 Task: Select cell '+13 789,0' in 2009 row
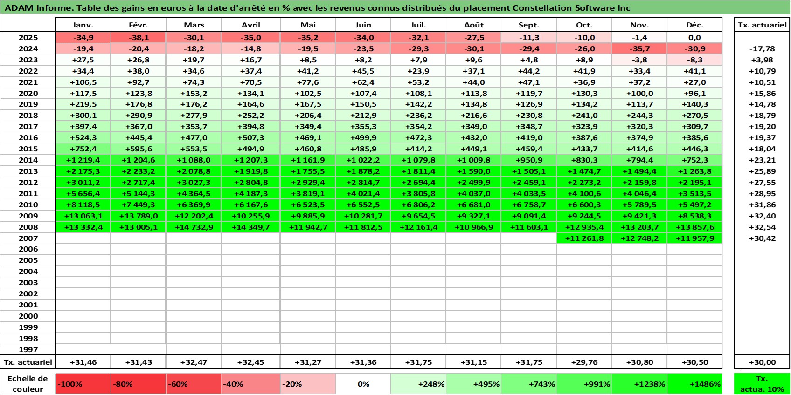point(138,216)
